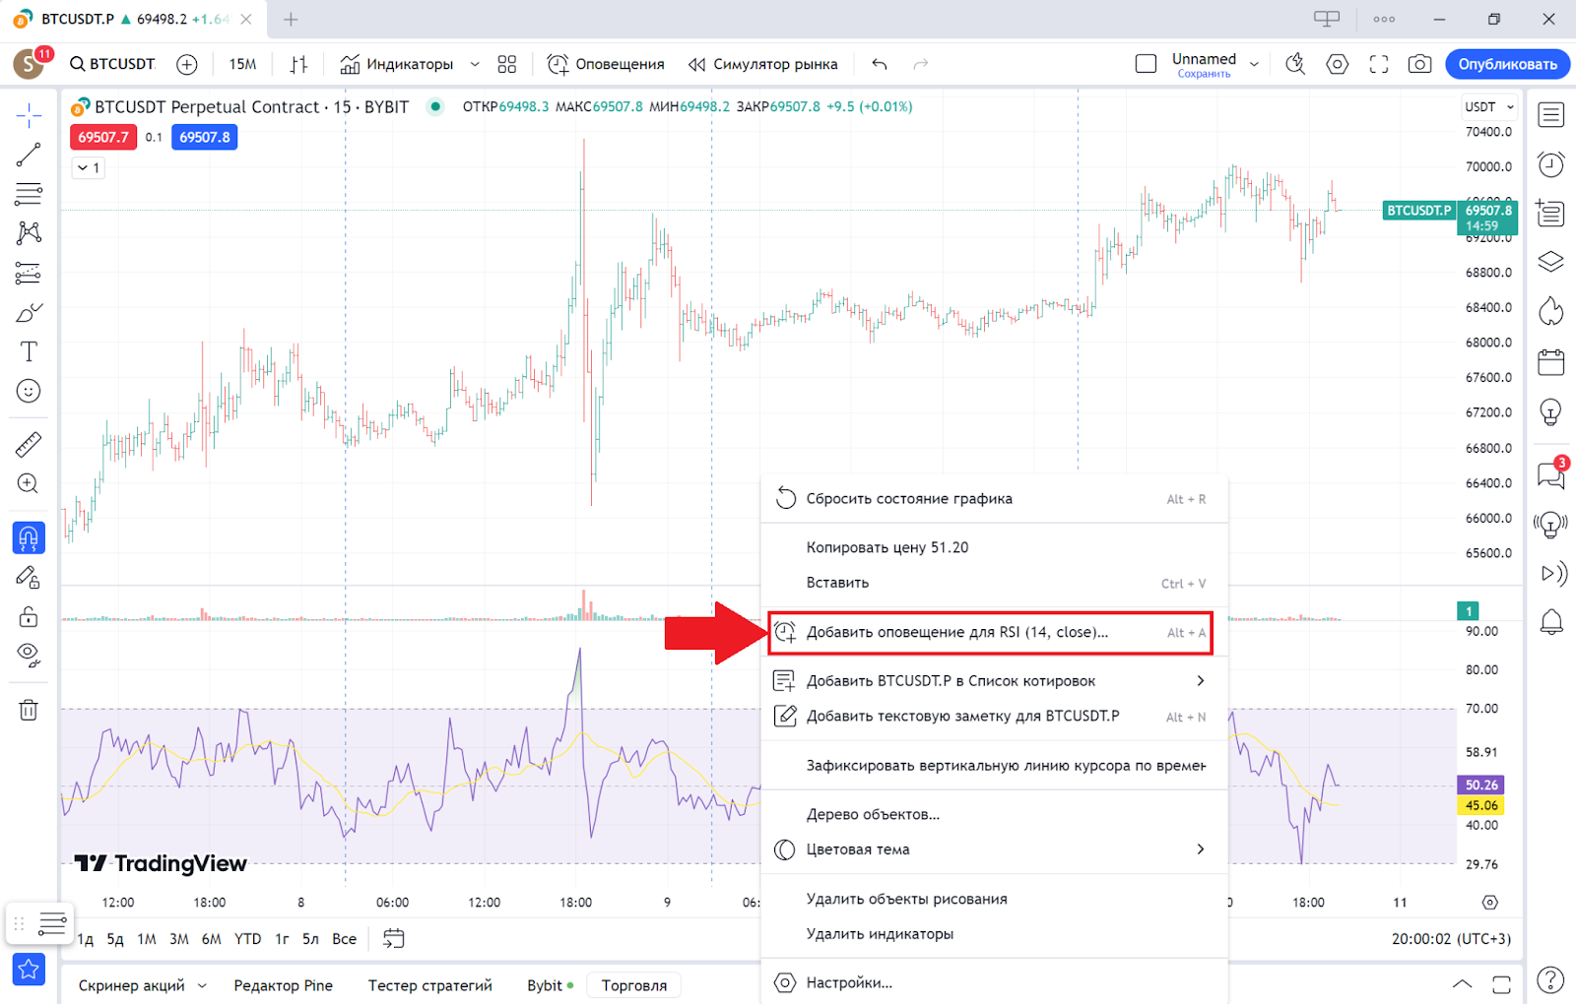Open the emoji icons tool
1576x1005 pixels.
point(29,391)
